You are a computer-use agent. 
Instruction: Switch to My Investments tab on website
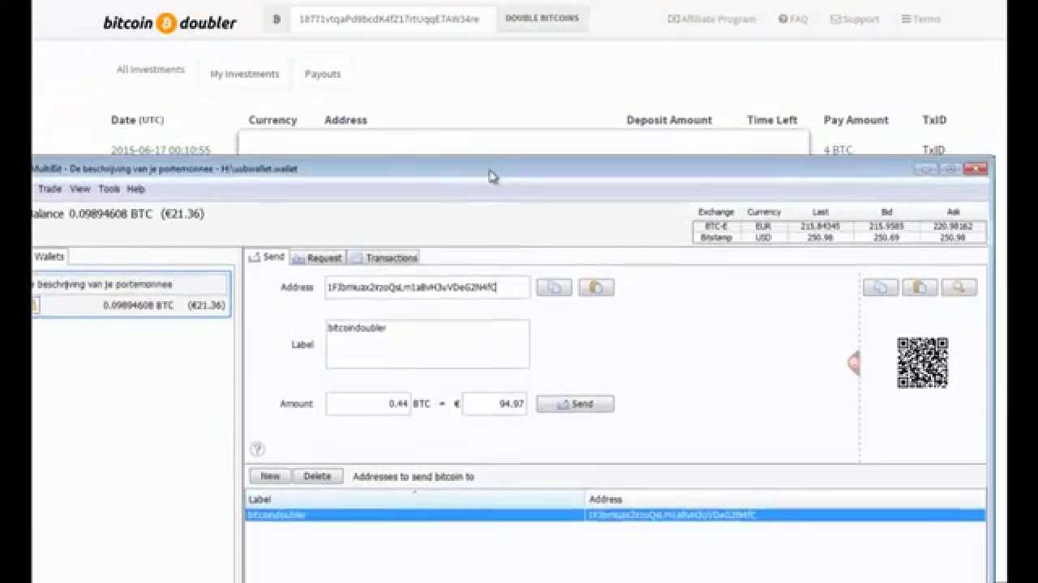click(245, 74)
